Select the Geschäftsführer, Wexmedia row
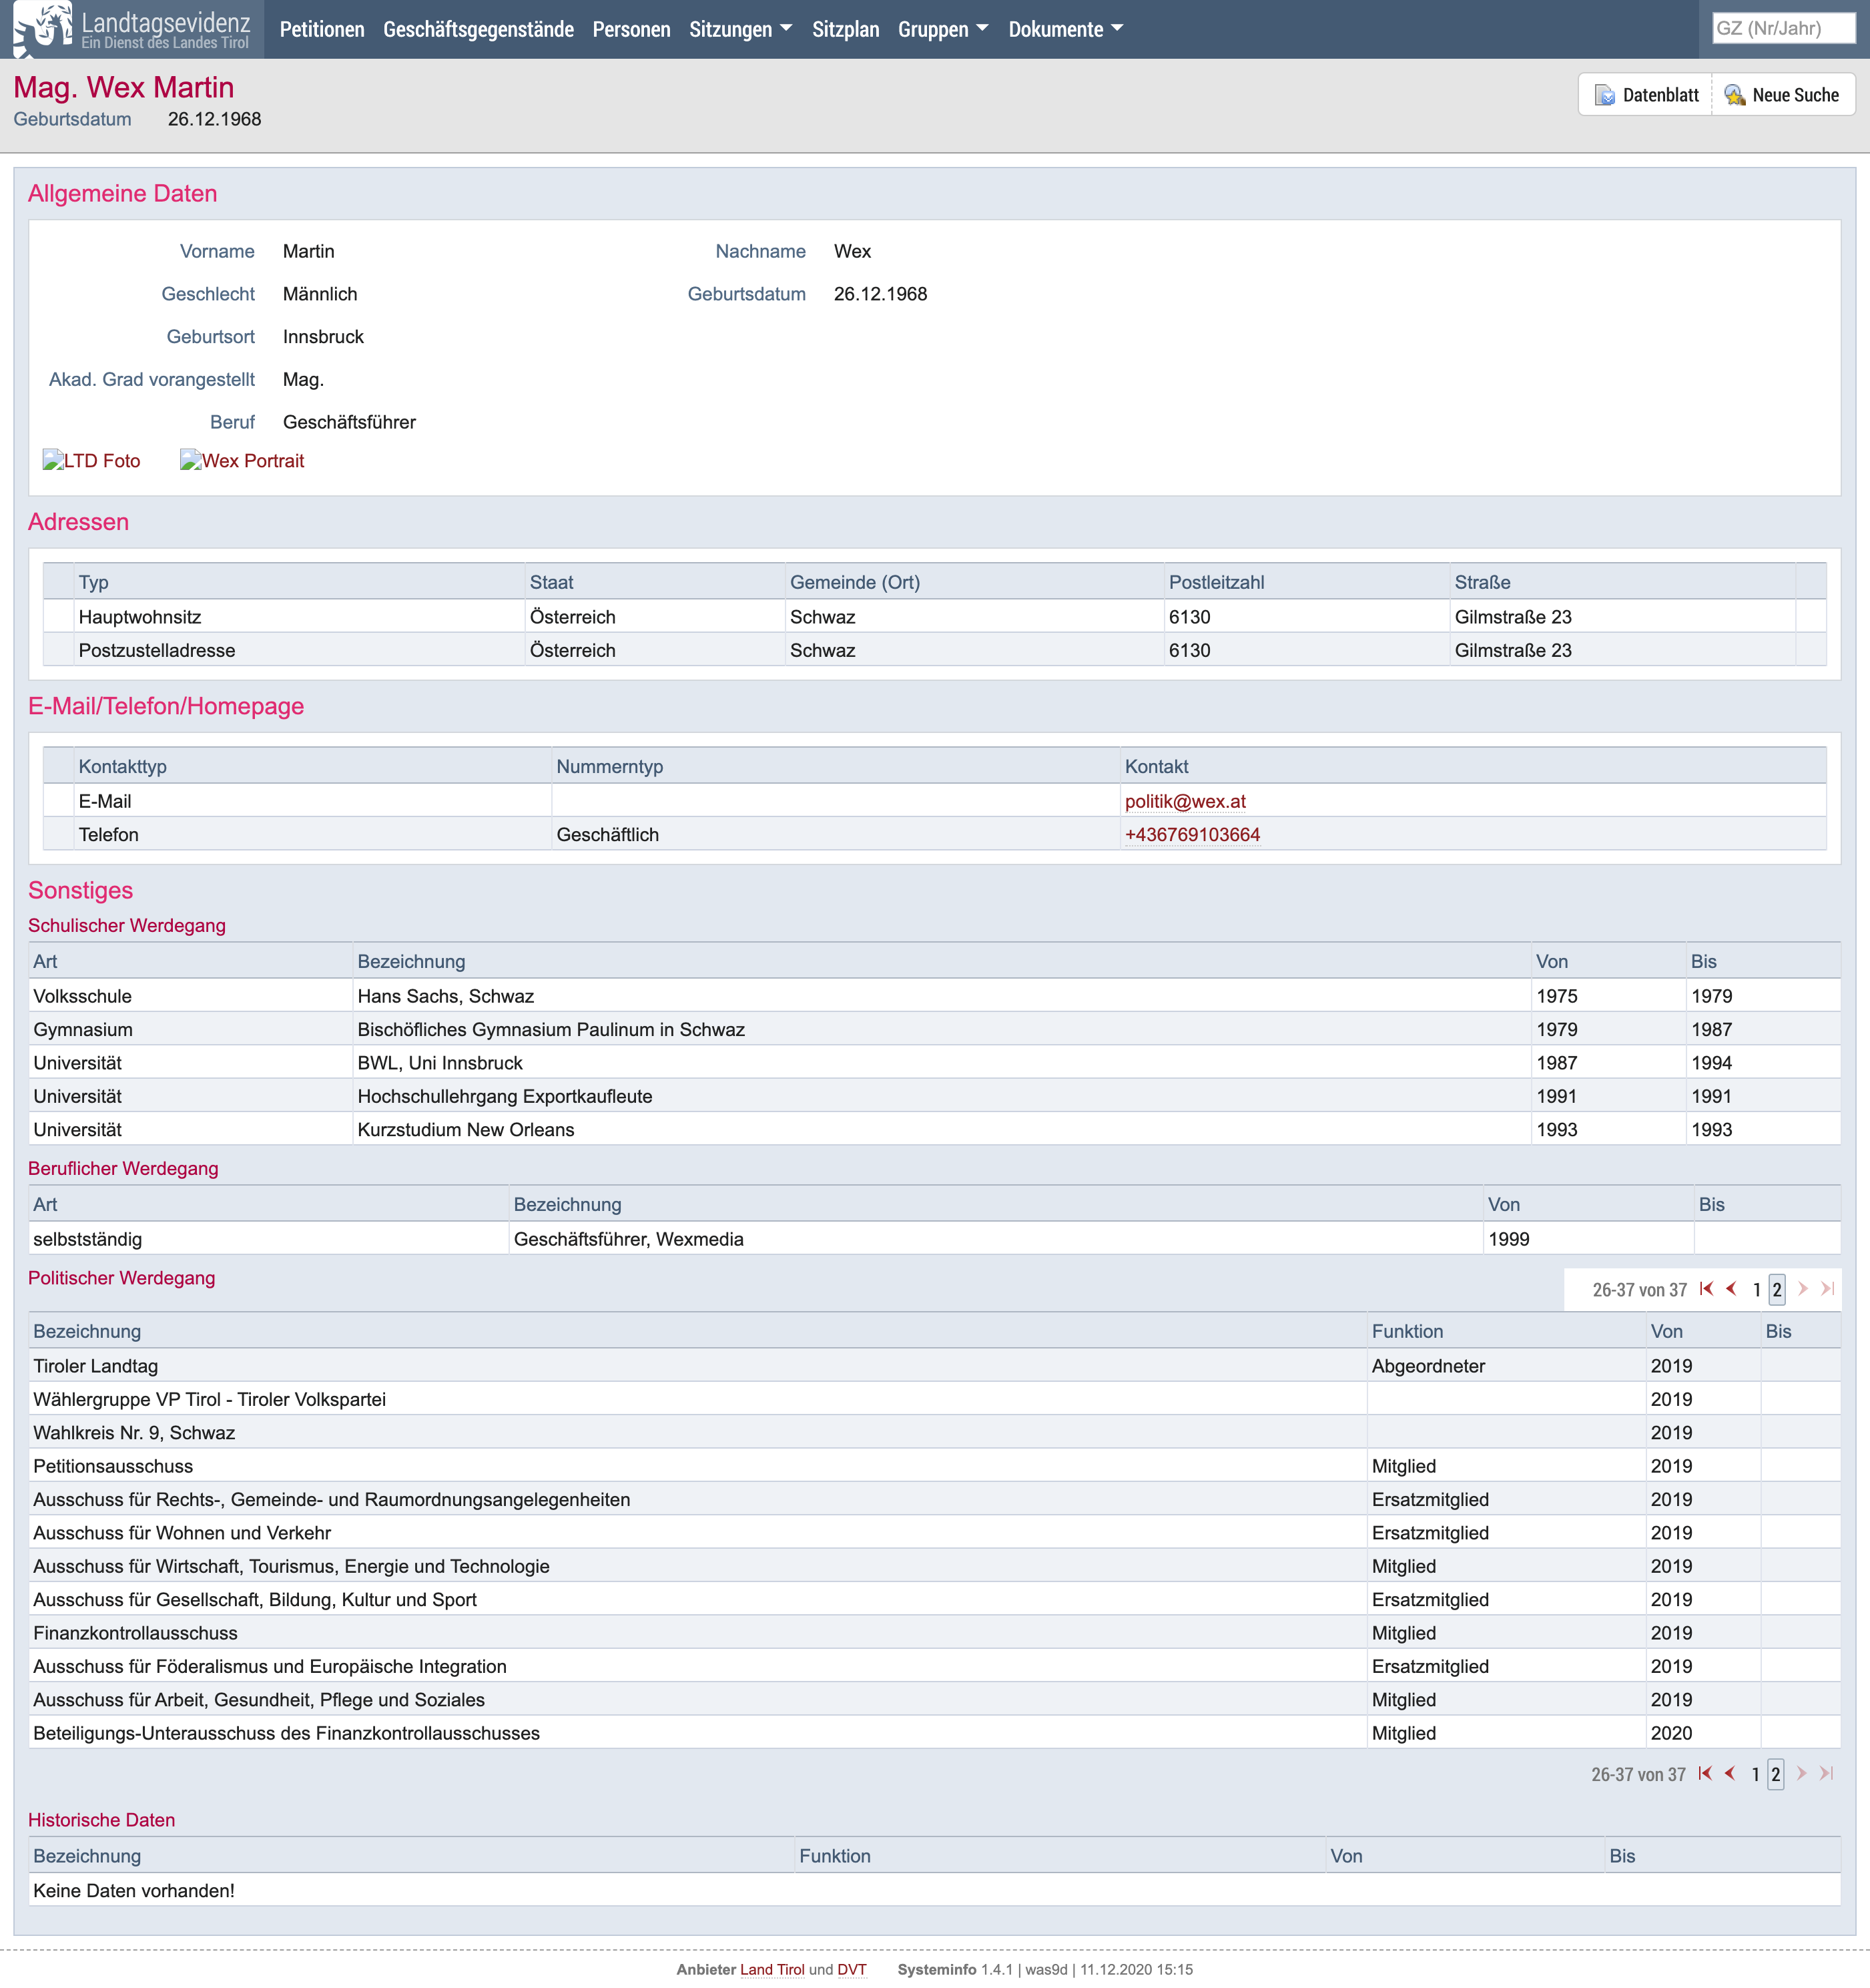This screenshot has height=1988, width=1870. (x=934, y=1239)
